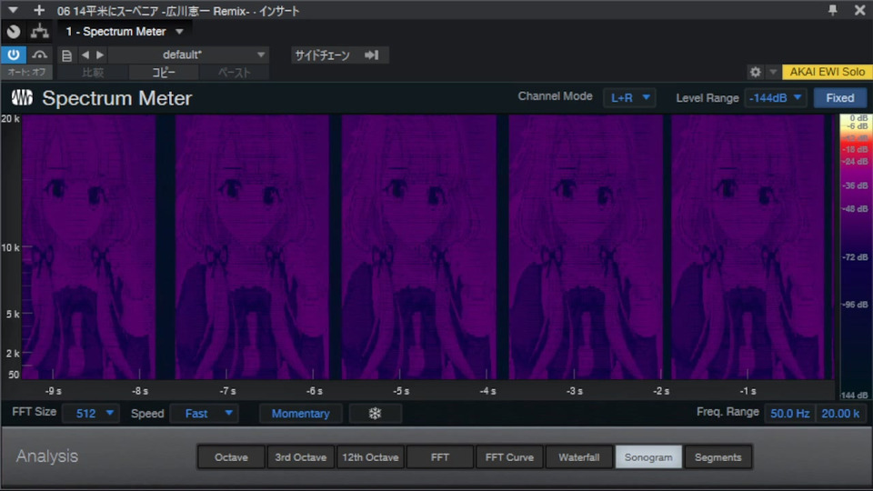Select the FFT analysis mode
Image resolution: width=873 pixels, height=491 pixels.
point(440,457)
